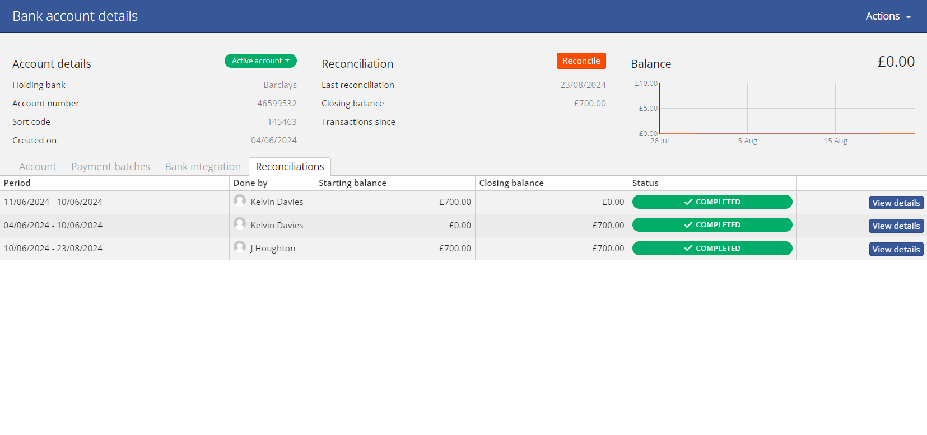Click created on date 04/06/2024
This screenshot has width=927, height=435.
tap(274, 140)
